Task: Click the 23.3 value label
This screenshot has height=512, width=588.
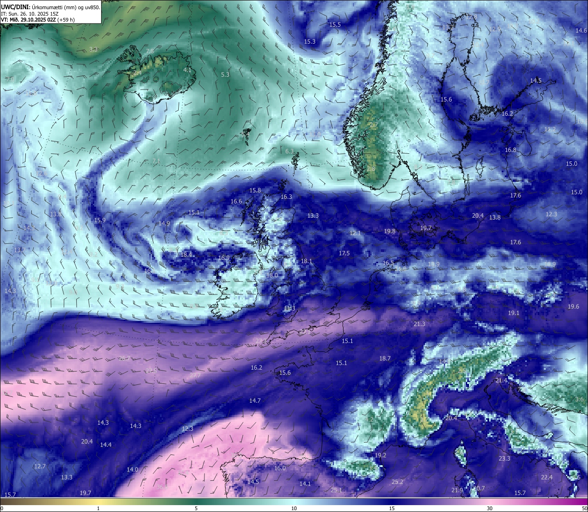Action: pyautogui.click(x=504, y=458)
